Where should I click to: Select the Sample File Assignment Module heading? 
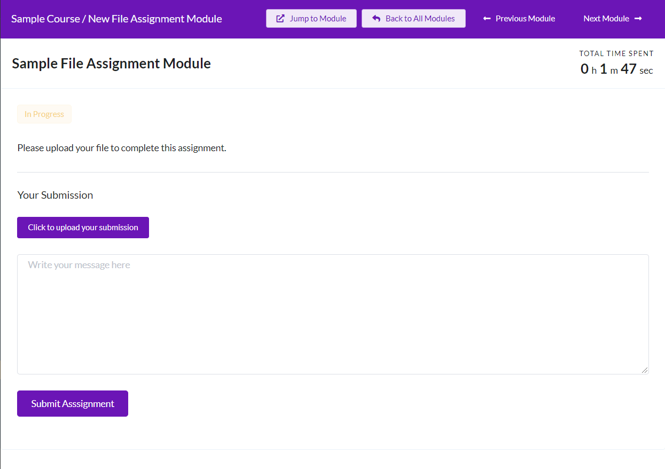(x=111, y=63)
